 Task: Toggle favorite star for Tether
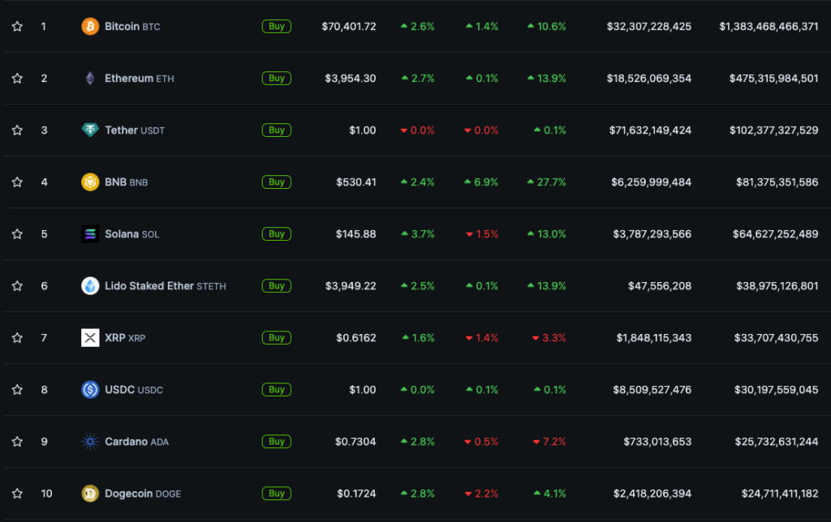17,130
